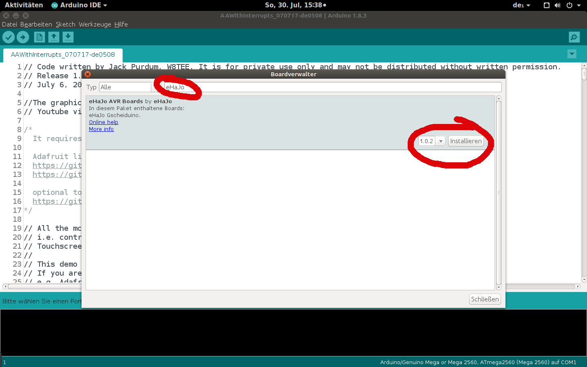Click the editor's vertical scrollbar
The image size is (587, 367).
(584, 172)
